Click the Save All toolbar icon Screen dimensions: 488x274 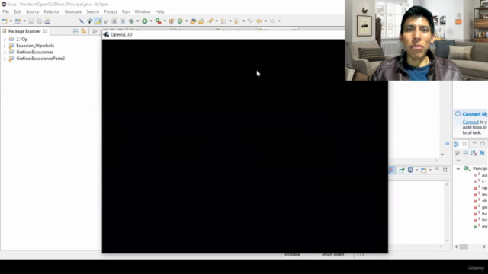click(x=39, y=21)
